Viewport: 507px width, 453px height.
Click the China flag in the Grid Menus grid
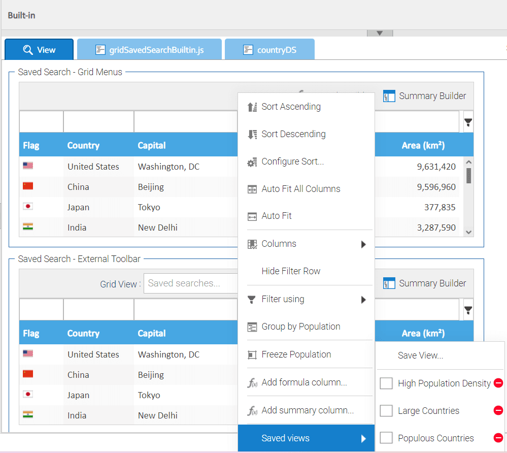click(x=28, y=186)
